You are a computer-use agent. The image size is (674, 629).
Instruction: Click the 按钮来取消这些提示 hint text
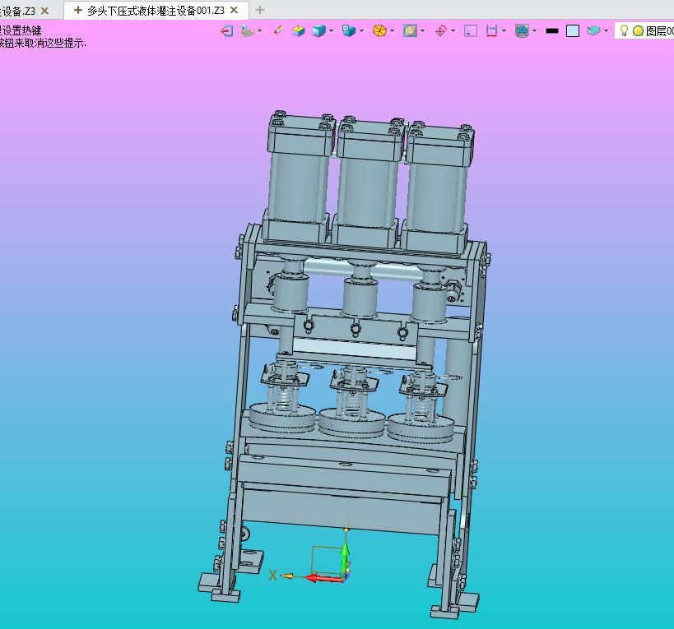click(43, 43)
